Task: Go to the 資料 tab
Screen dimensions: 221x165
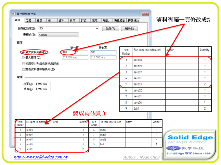Action: [x=61, y=20]
